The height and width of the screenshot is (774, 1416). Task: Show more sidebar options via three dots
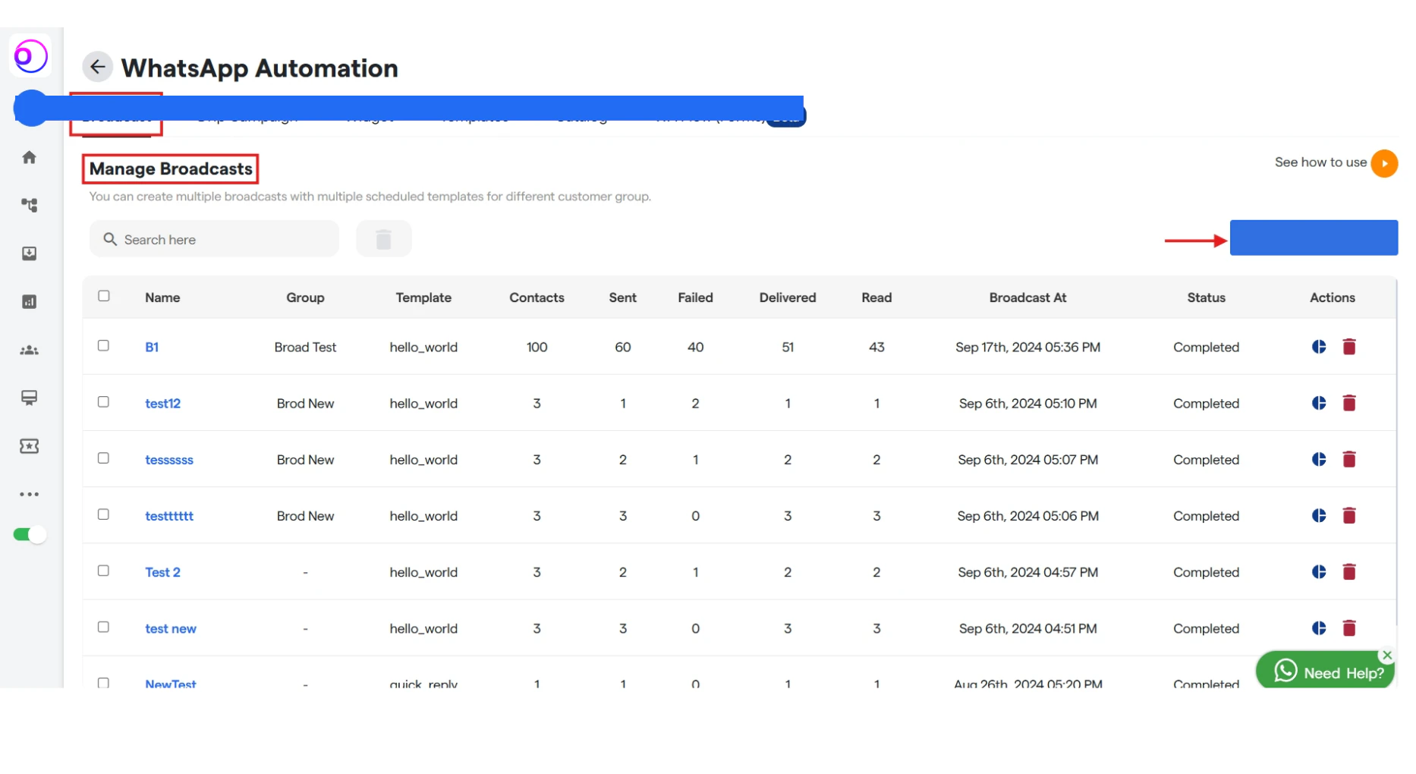pyautogui.click(x=29, y=494)
